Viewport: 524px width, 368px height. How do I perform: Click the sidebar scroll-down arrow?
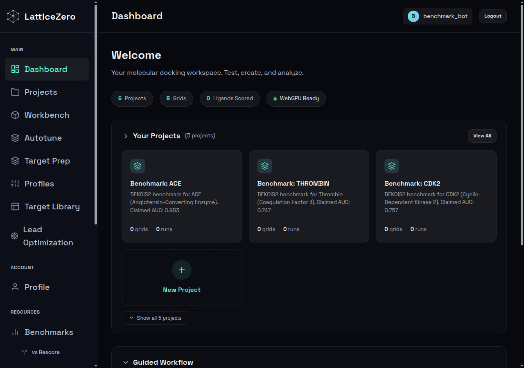click(x=96, y=365)
